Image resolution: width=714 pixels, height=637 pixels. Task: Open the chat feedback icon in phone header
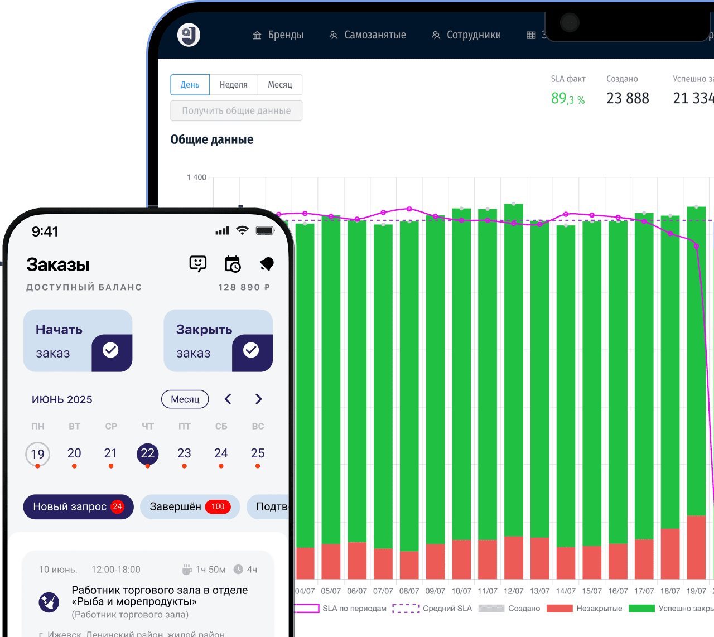198,264
